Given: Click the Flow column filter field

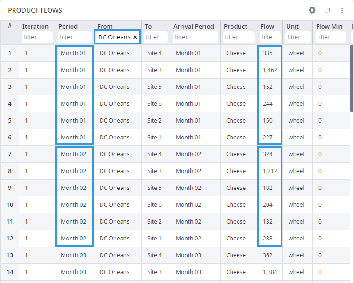Looking at the screenshot, I should [x=270, y=37].
